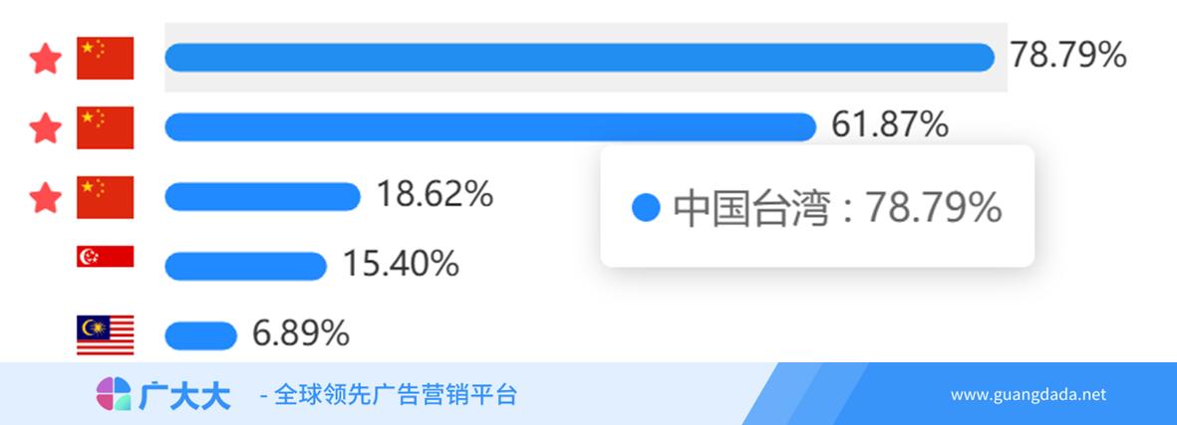The width and height of the screenshot is (1177, 425).
Task: Select the short 6.89% blue bar
Action: click(201, 335)
